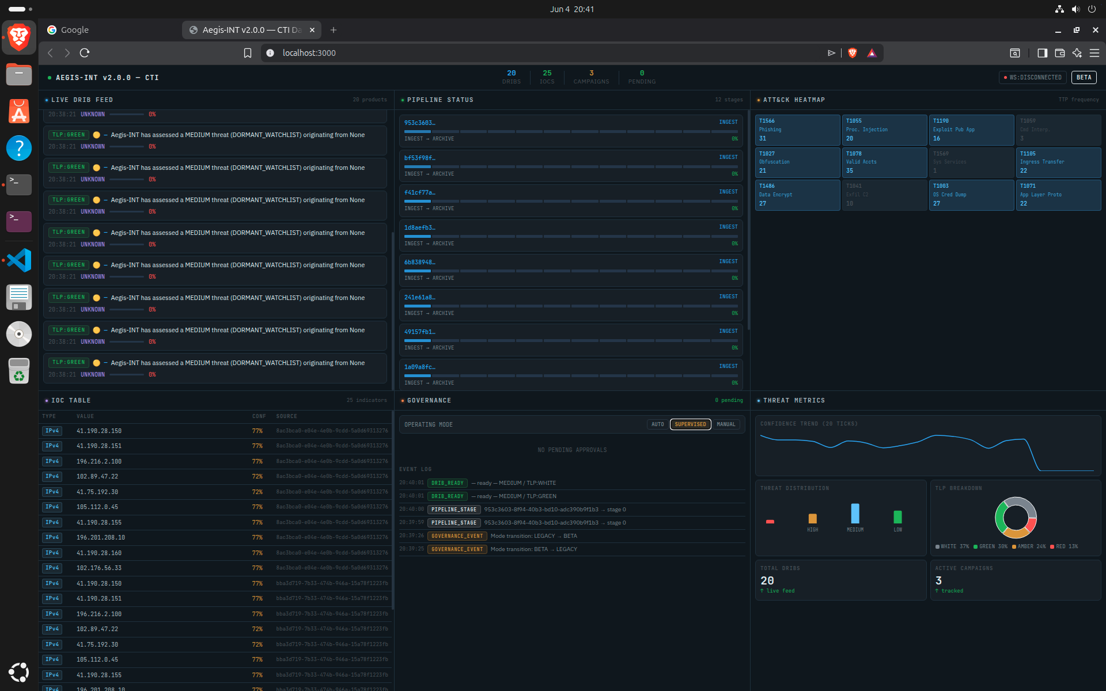Image resolution: width=1106 pixels, height=691 pixels.
Task: Open the pipeline item 241e61a8
Action: (x=571, y=305)
